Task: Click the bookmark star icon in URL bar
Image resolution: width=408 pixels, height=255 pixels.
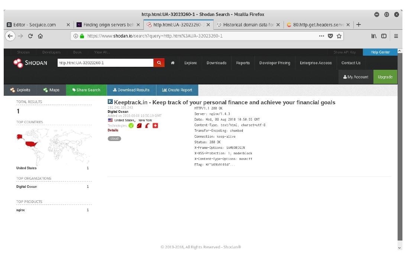Action: click(339, 36)
